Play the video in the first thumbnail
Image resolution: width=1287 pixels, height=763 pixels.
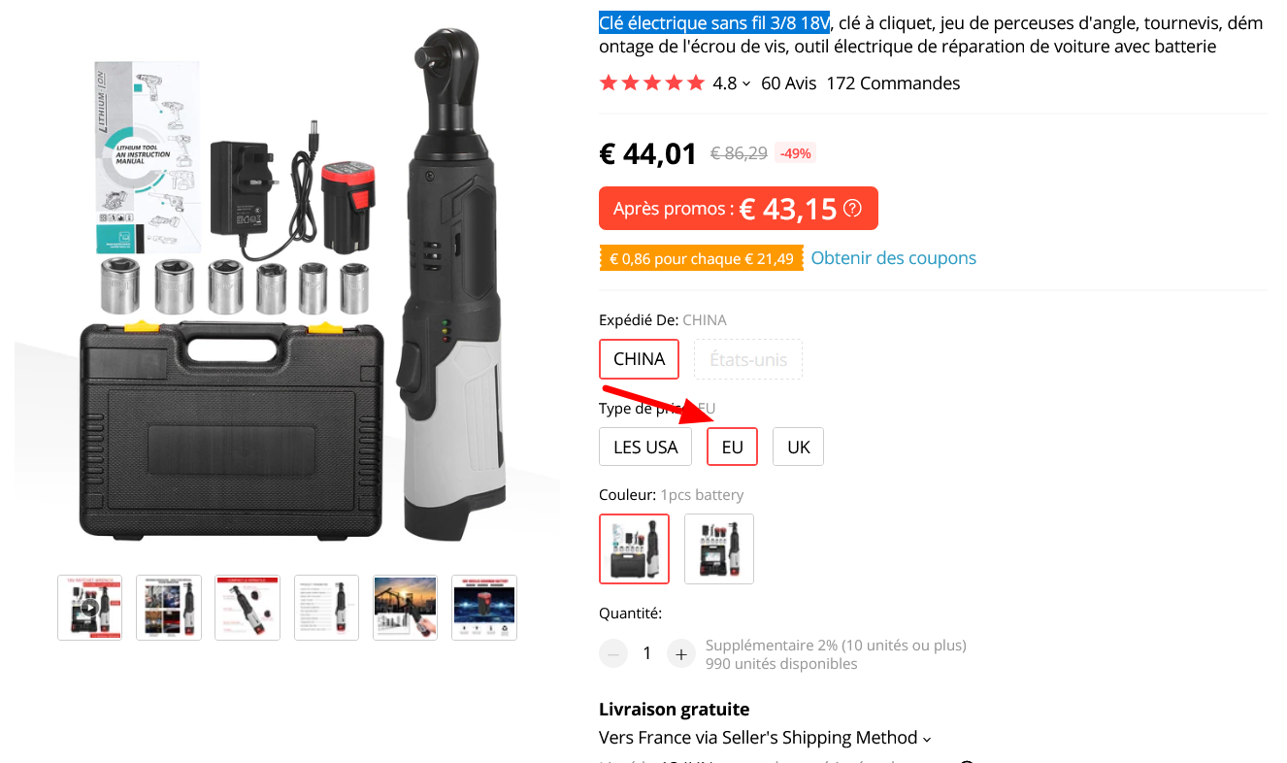coord(90,608)
